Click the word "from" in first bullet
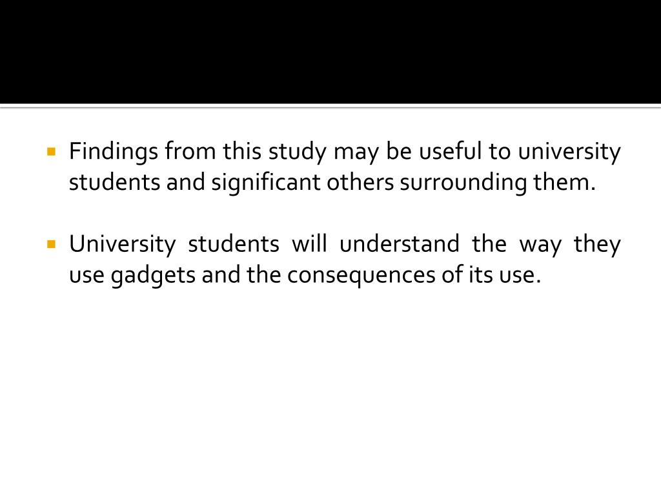Image resolution: width=661 pixels, height=496 pixels. point(190,151)
